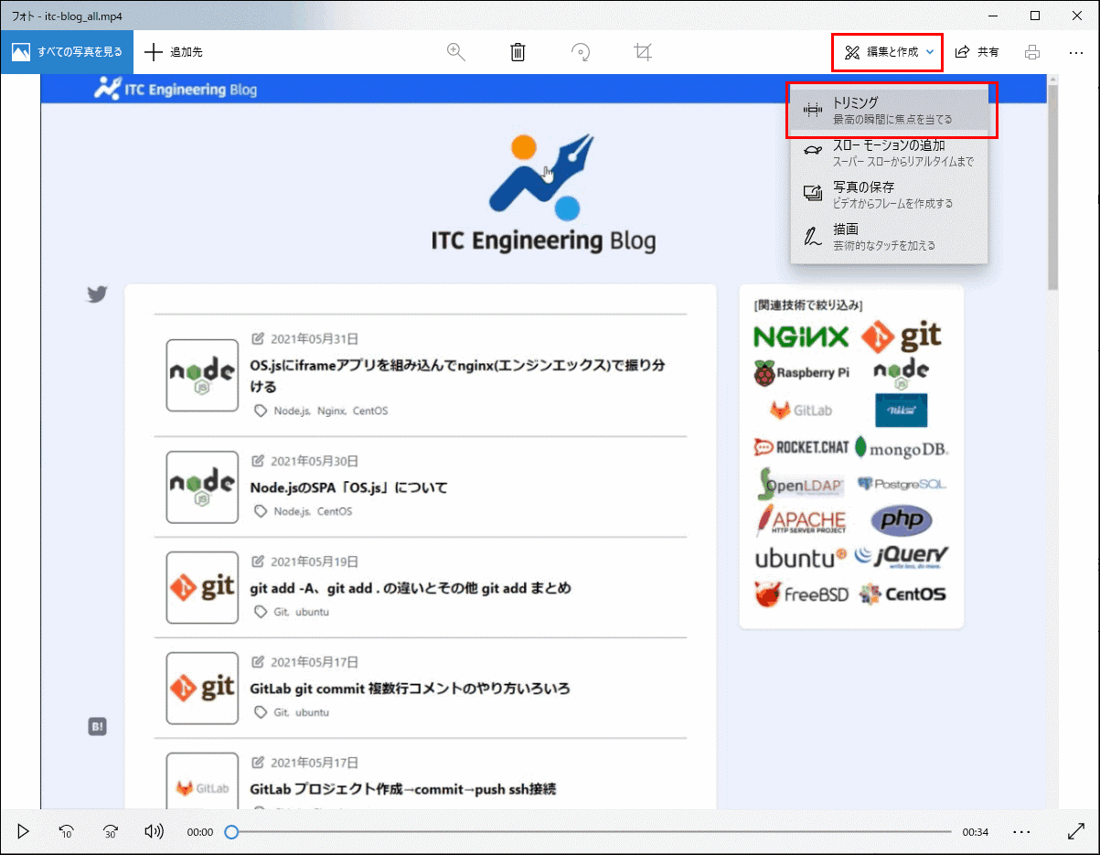This screenshot has width=1100, height=855.
Task: Click the 00:34 duration label
Action: (x=976, y=832)
